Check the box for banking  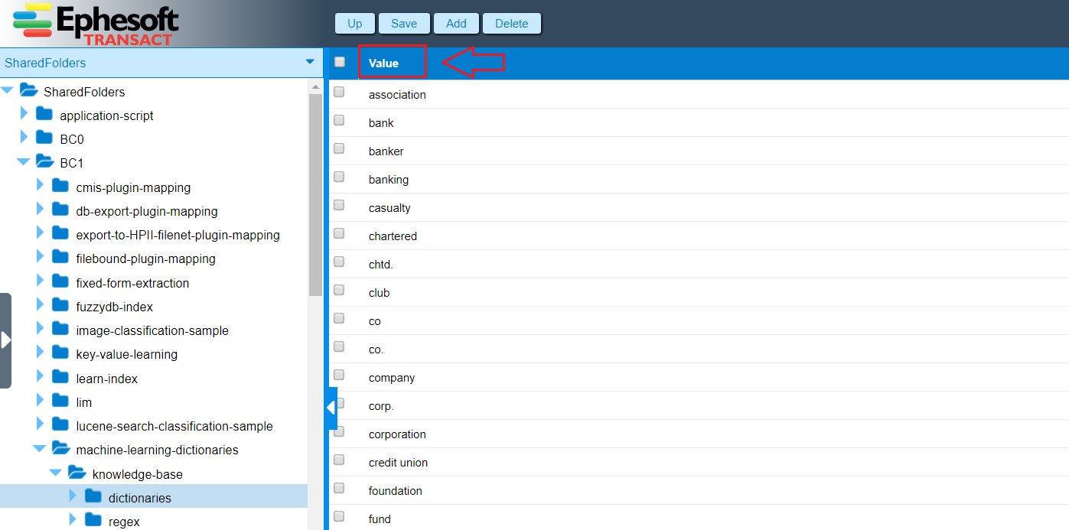click(339, 177)
